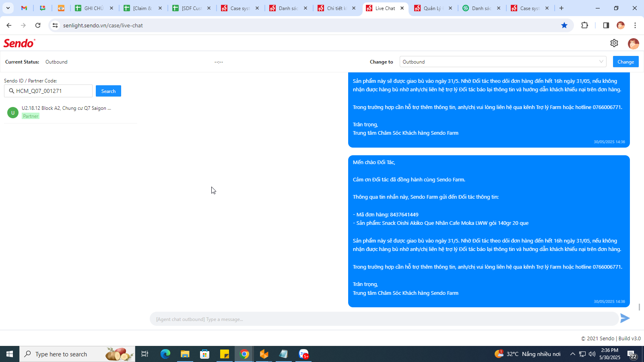Open the notification center icon
This screenshot has width=644, height=362.
point(632,354)
